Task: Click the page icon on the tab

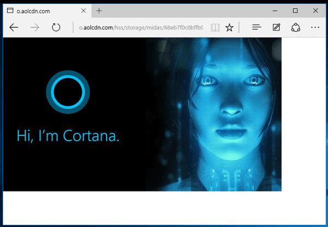Action: pyautogui.click(x=10, y=10)
